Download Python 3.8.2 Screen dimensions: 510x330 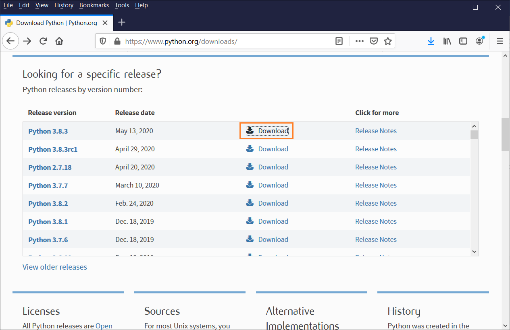(x=267, y=203)
